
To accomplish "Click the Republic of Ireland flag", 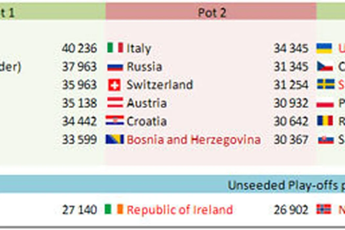I will click(x=114, y=210).
